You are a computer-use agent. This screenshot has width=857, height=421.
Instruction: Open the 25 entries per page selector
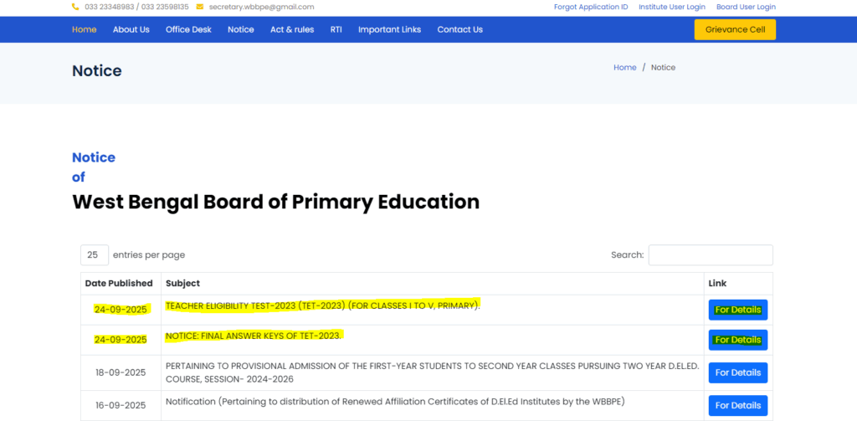95,254
